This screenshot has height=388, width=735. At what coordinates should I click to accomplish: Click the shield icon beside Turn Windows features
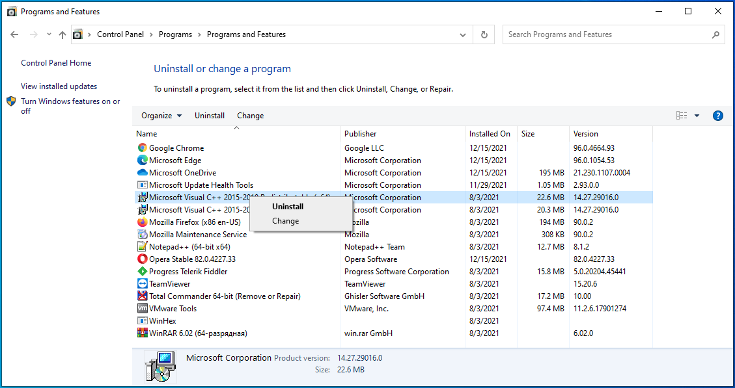coord(11,101)
